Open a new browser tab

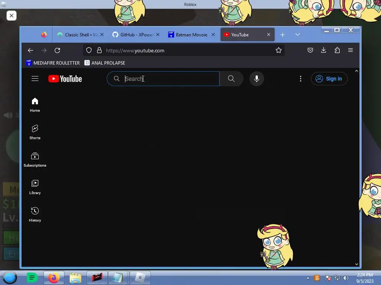coord(282,35)
